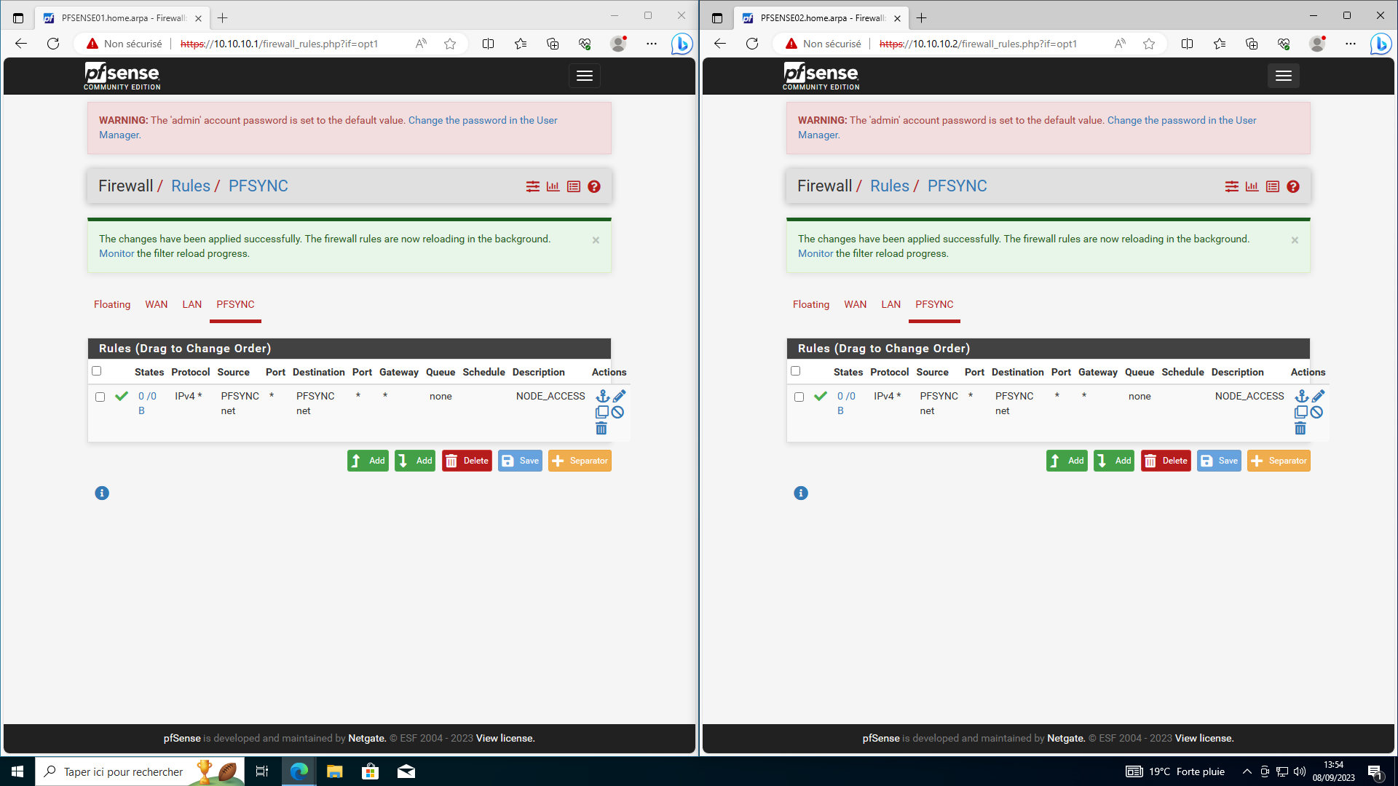Click the blue info icon on PFSENSE02
Image resolution: width=1398 pixels, height=786 pixels.
[801, 493]
